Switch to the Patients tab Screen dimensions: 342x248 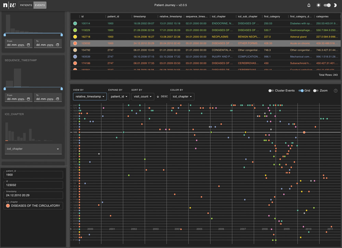(26, 5)
